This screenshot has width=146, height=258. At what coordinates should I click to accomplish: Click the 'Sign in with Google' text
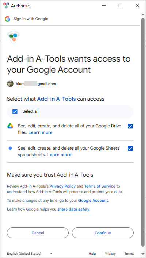[x=31, y=19]
